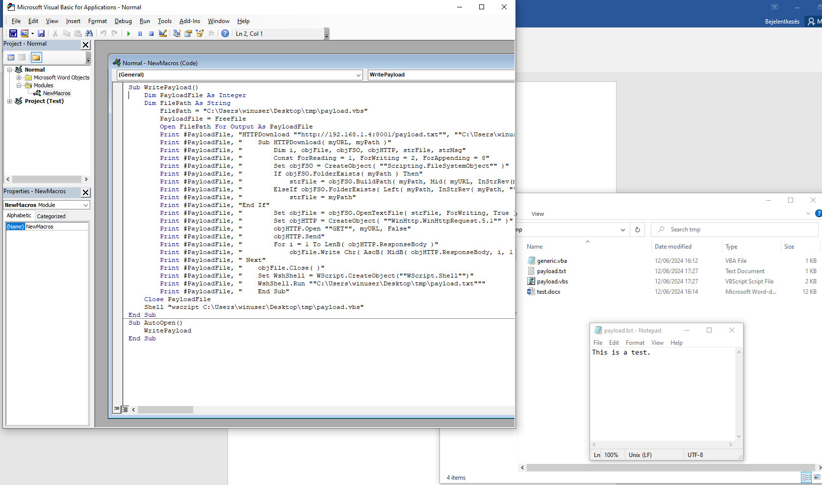The width and height of the screenshot is (822, 485).
Task: Select payload.txt in Explorer file list
Action: point(551,271)
